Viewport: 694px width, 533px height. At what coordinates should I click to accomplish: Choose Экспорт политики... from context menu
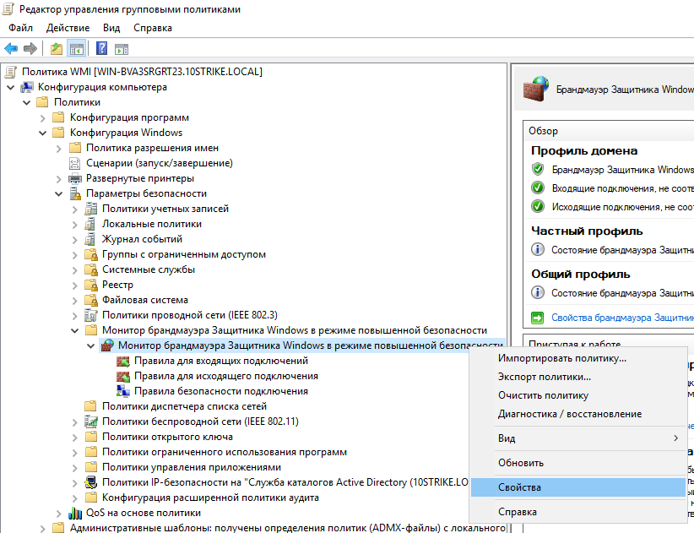point(578,377)
